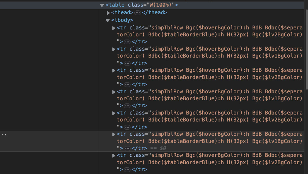The image size is (308, 174).
Task: Collapse the table class="W(100%)" node arrow
Action: 102,5
